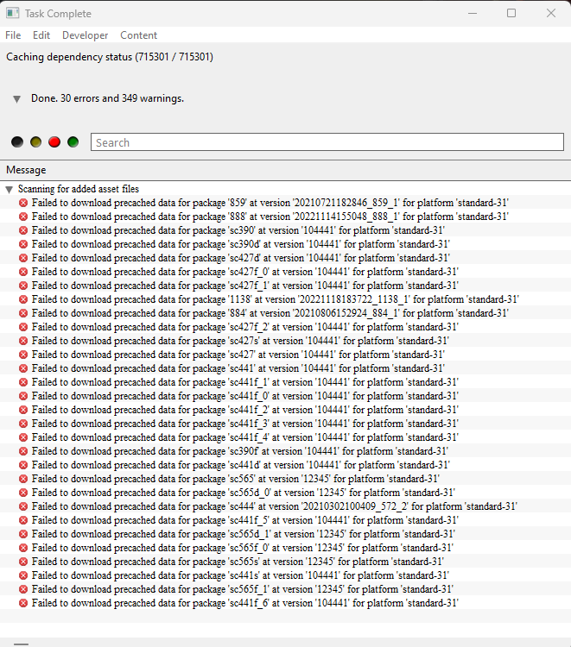Click the Message column header
The image size is (571, 647).
[26, 170]
